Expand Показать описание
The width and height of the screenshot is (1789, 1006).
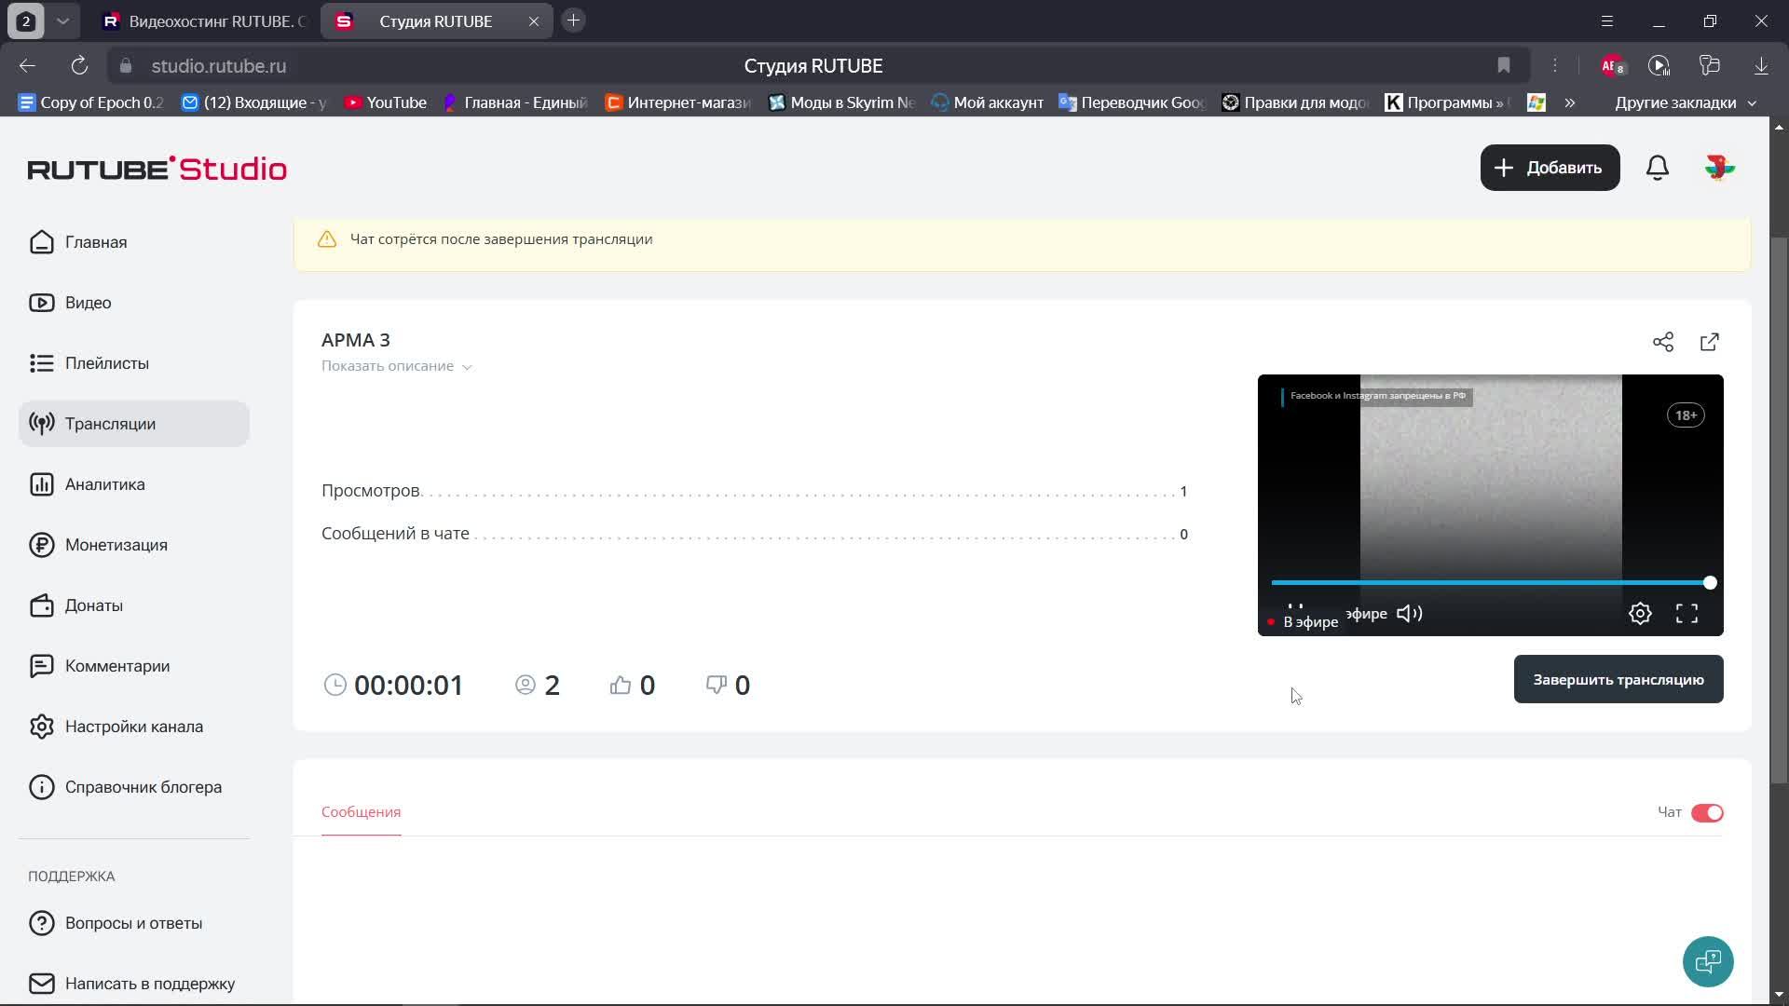coord(397,366)
